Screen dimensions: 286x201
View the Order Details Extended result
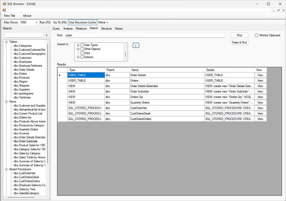click(260, 86)
